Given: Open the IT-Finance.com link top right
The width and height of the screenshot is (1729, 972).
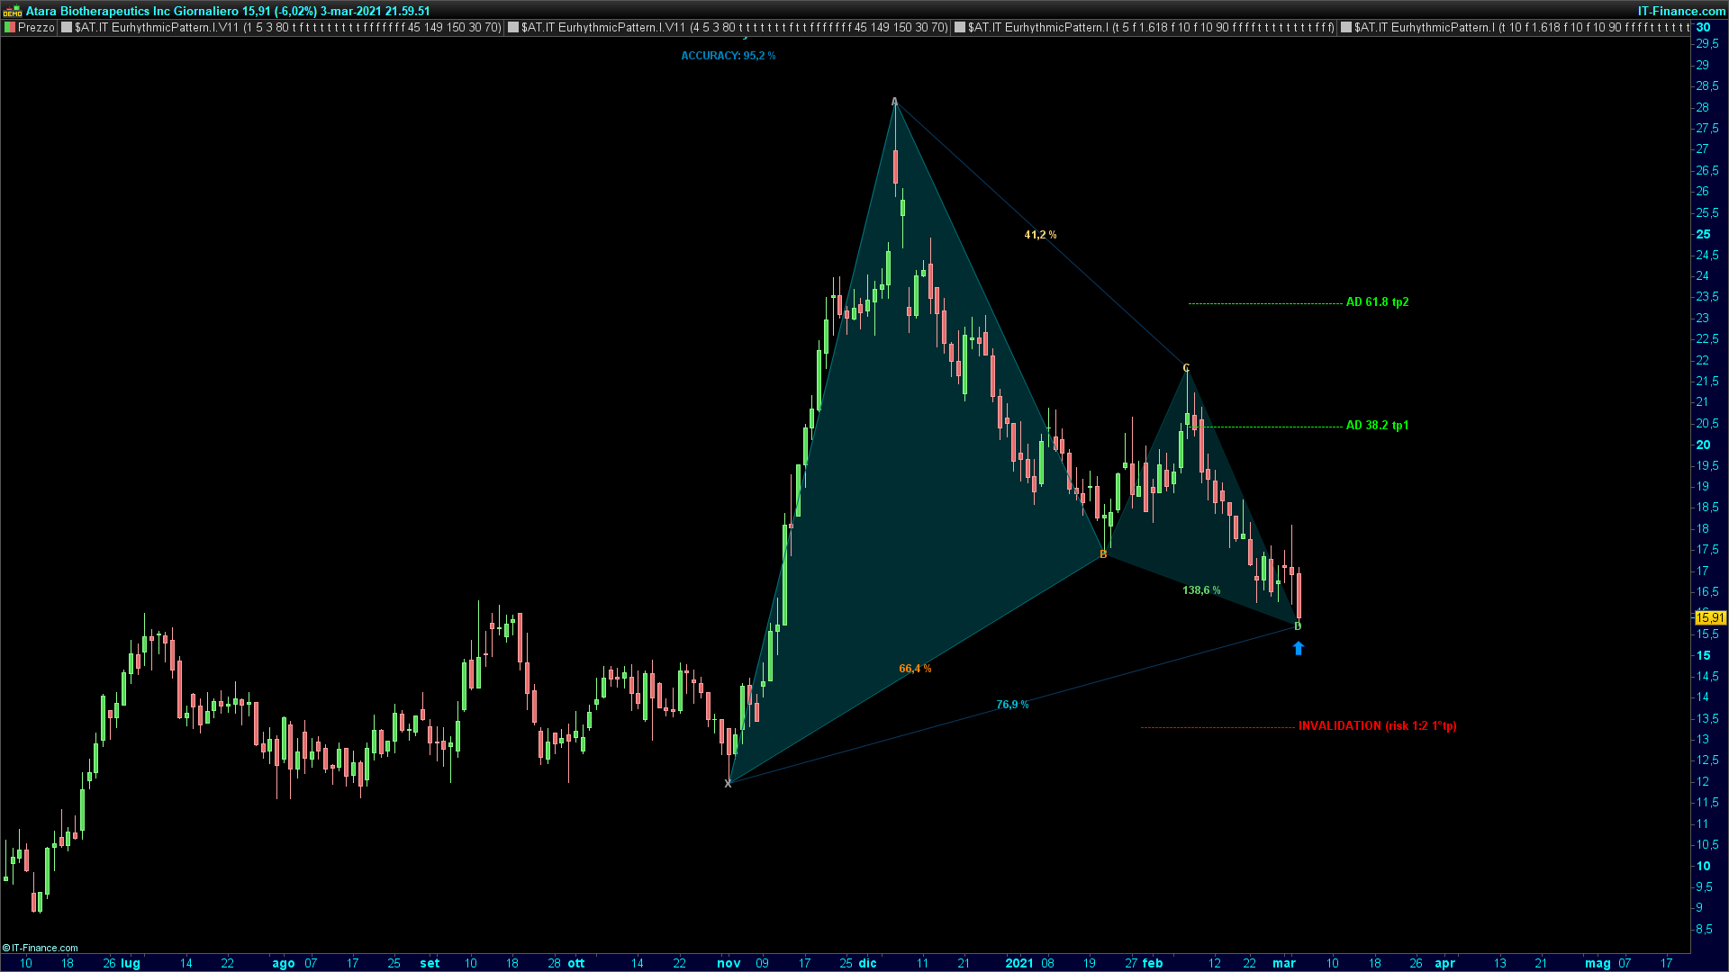Looking at the screenshot, I should tap(1681, 11).
